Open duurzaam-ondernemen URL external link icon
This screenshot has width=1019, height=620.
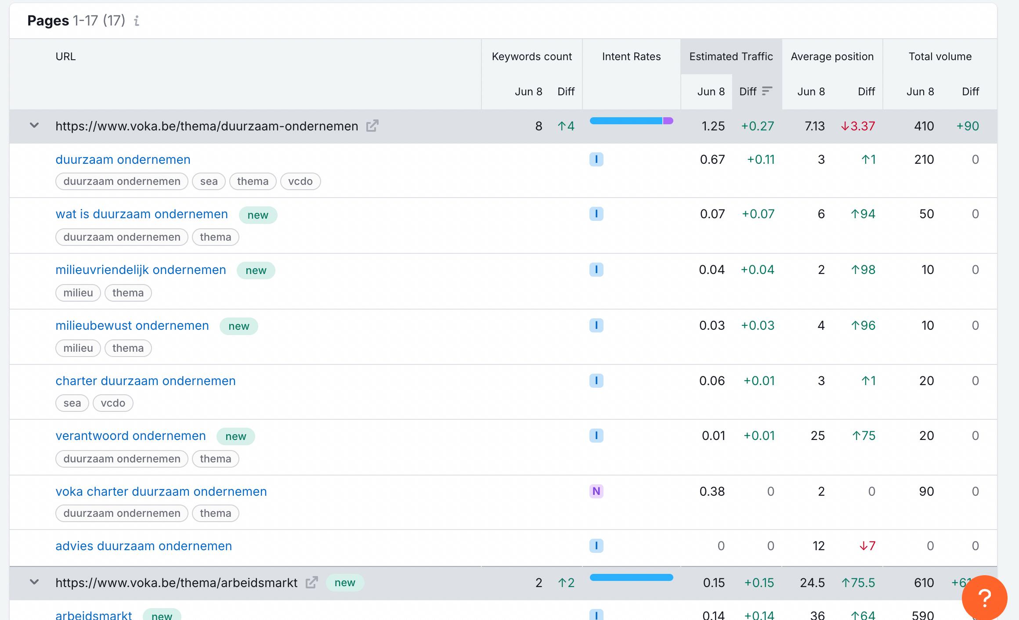[x=372, y=126]
